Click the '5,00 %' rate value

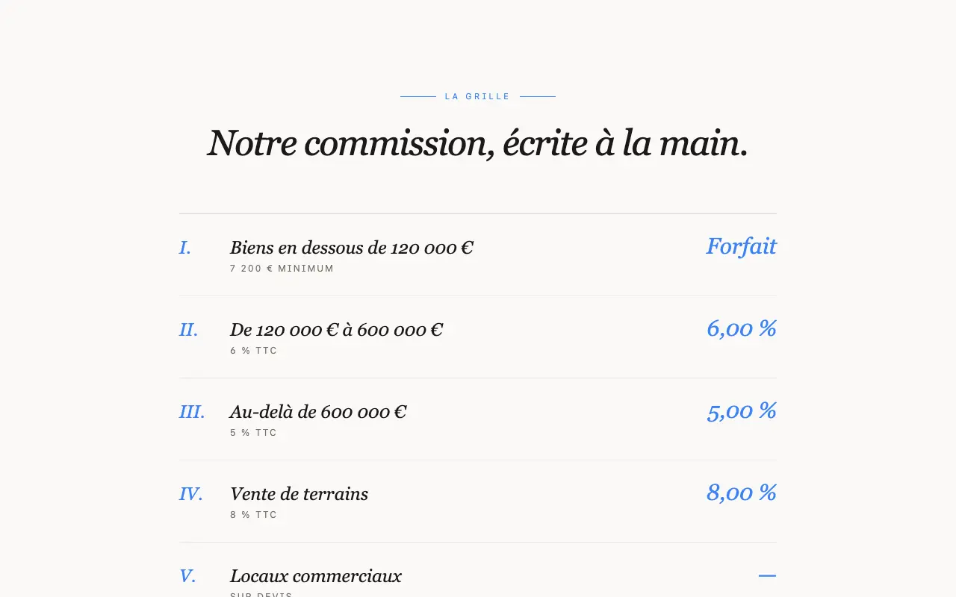tap(742, 410)
